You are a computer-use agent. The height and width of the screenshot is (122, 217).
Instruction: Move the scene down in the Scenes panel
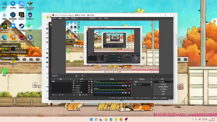tap(63, 95)
